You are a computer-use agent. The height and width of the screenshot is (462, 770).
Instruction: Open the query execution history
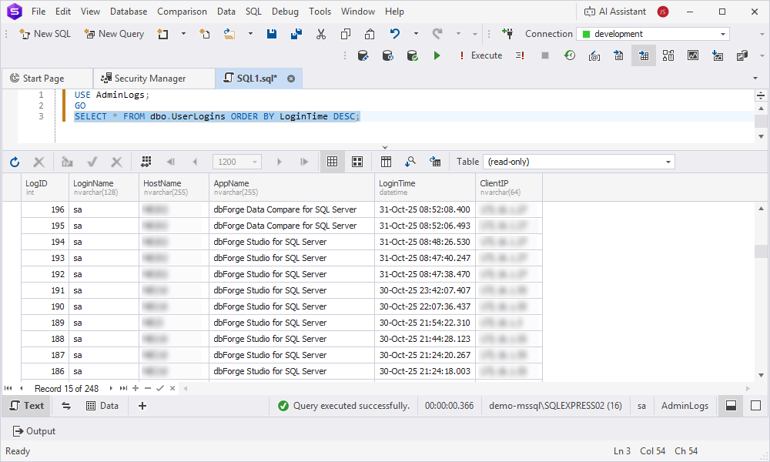click(x=567, y=55)
